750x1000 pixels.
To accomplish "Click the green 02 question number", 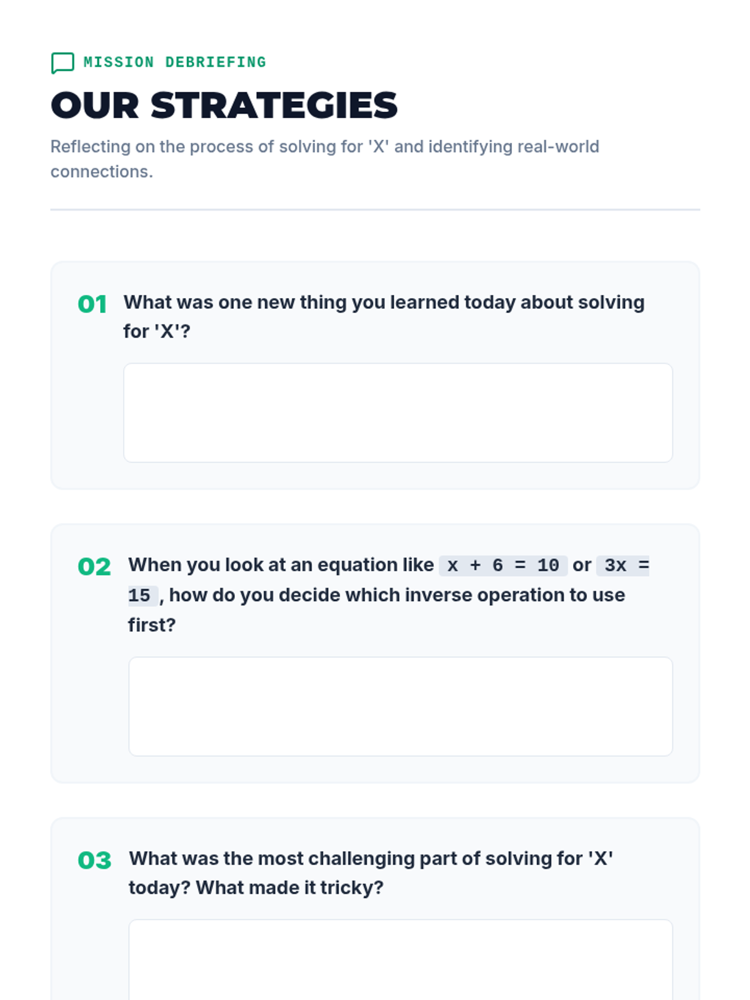I will [94, 567].
